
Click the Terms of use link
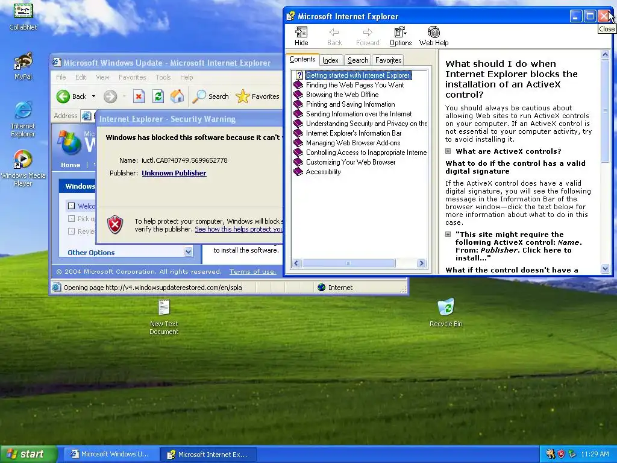click(252, 272)
